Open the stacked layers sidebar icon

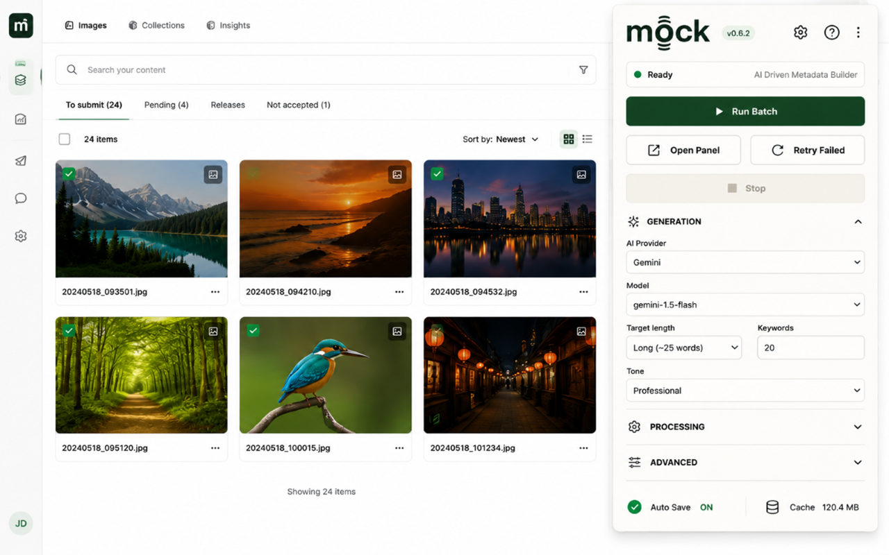click(21, 80)
